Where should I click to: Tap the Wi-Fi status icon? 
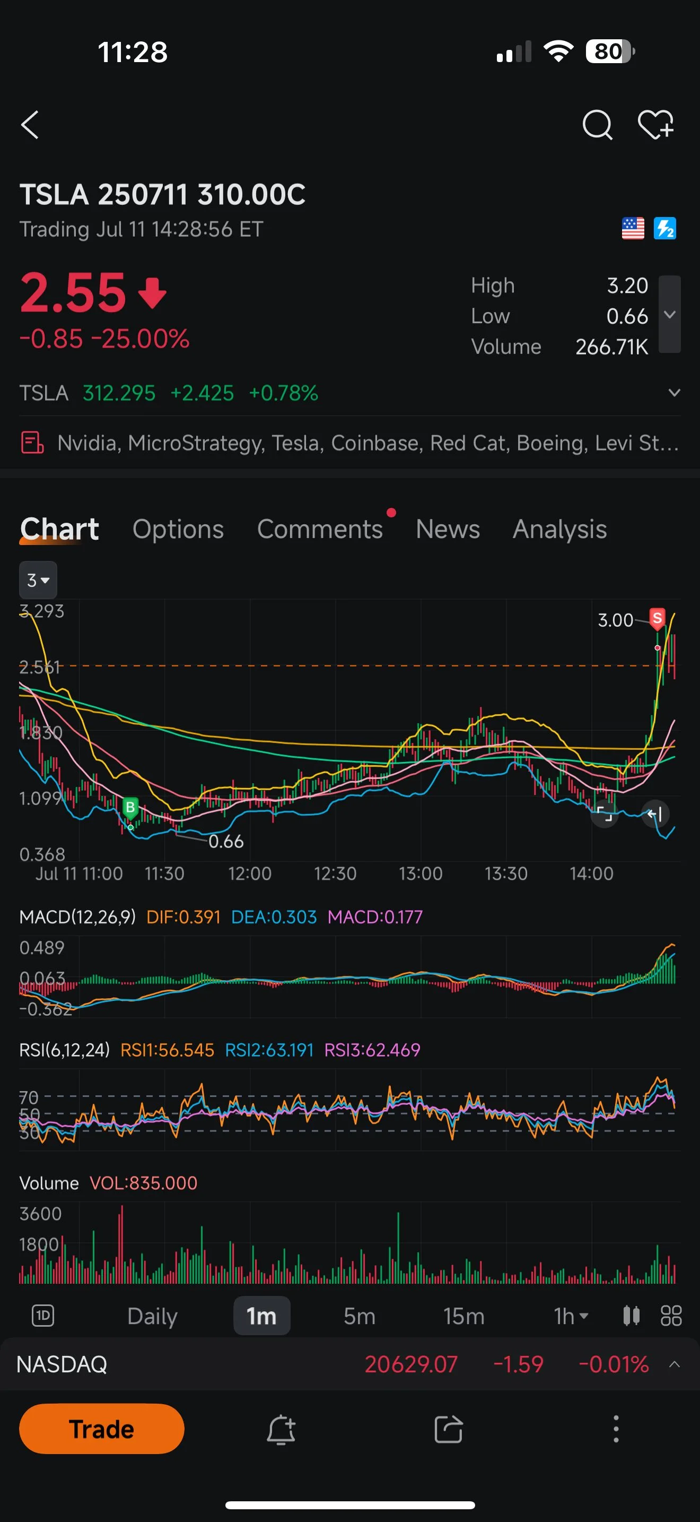pyautogui.click(x=558, y=51)
